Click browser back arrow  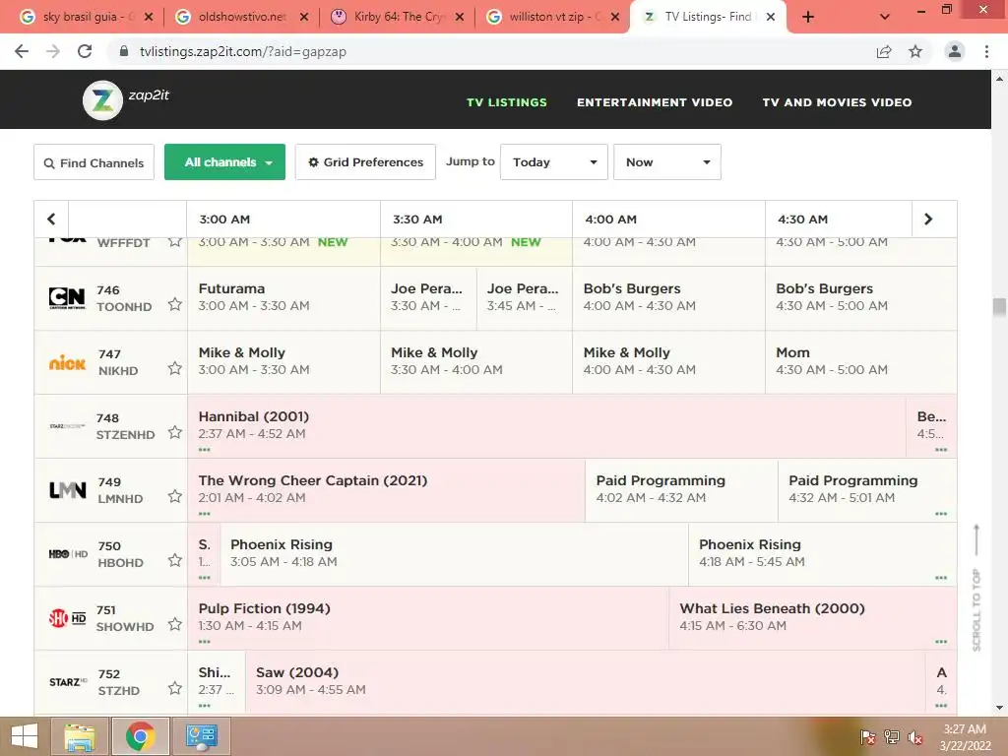pyautogui.click(x=22, y=51)
